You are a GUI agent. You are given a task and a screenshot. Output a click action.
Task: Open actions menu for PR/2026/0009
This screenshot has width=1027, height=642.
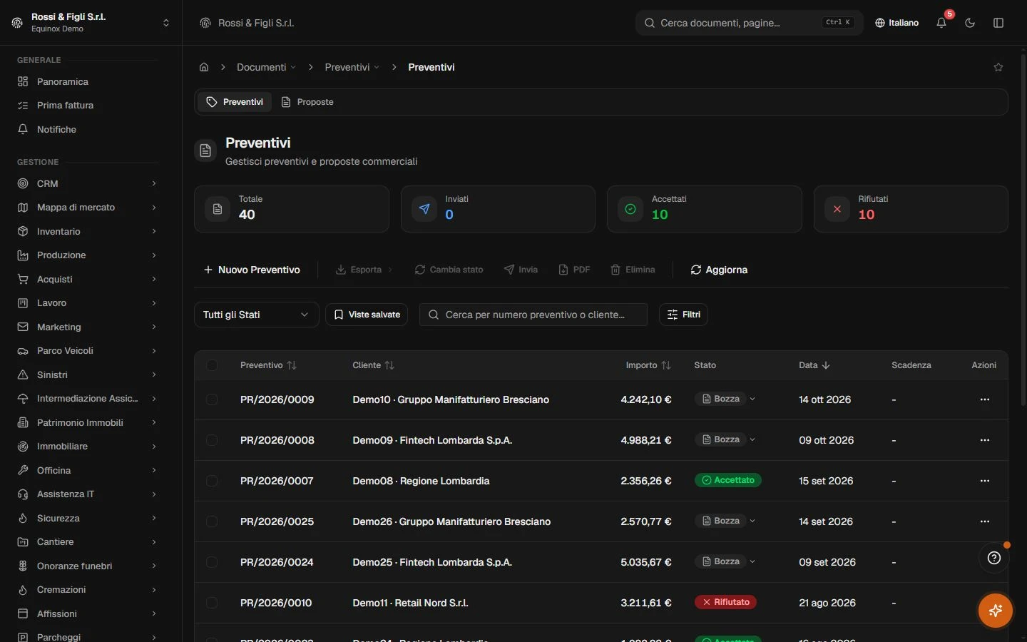(x=985, y=399)
